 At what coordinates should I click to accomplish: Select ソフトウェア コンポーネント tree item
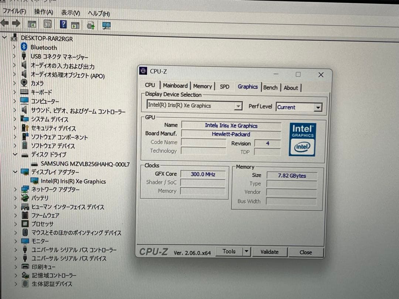tap(59, 137)
